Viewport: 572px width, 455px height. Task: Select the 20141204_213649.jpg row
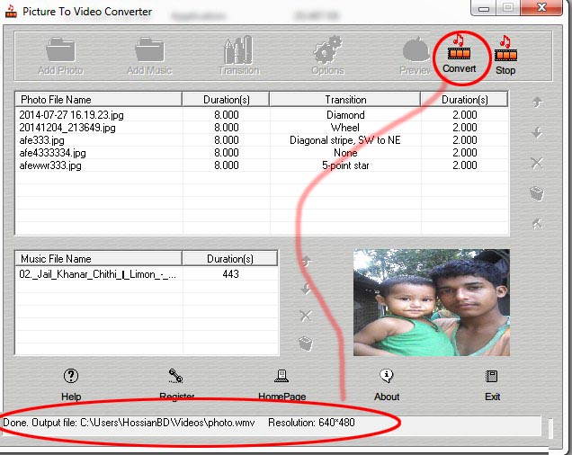(262, 128)
